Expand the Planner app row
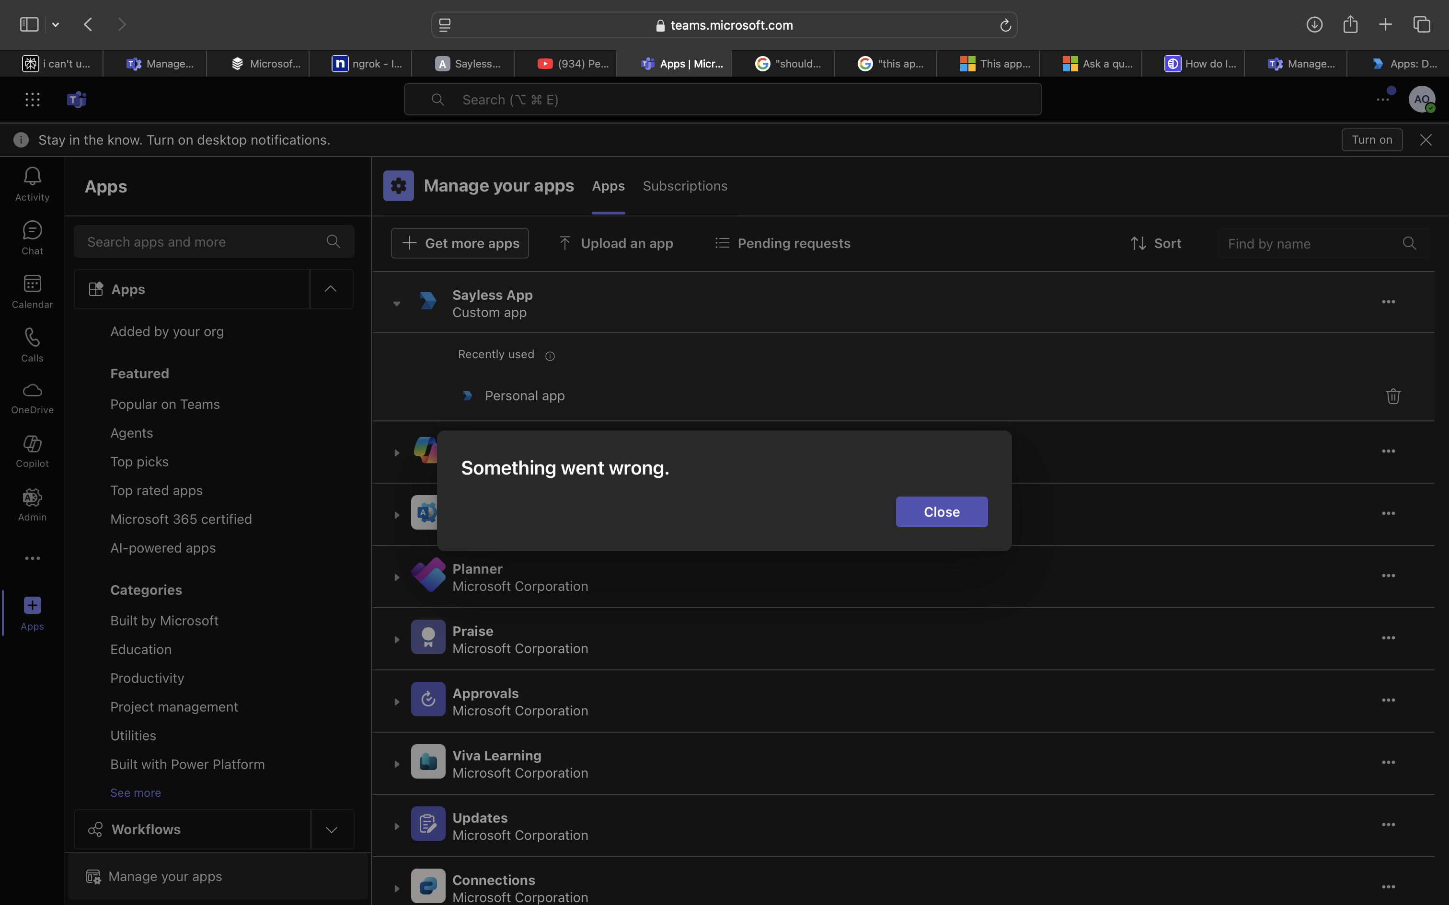 coord(396,577)
